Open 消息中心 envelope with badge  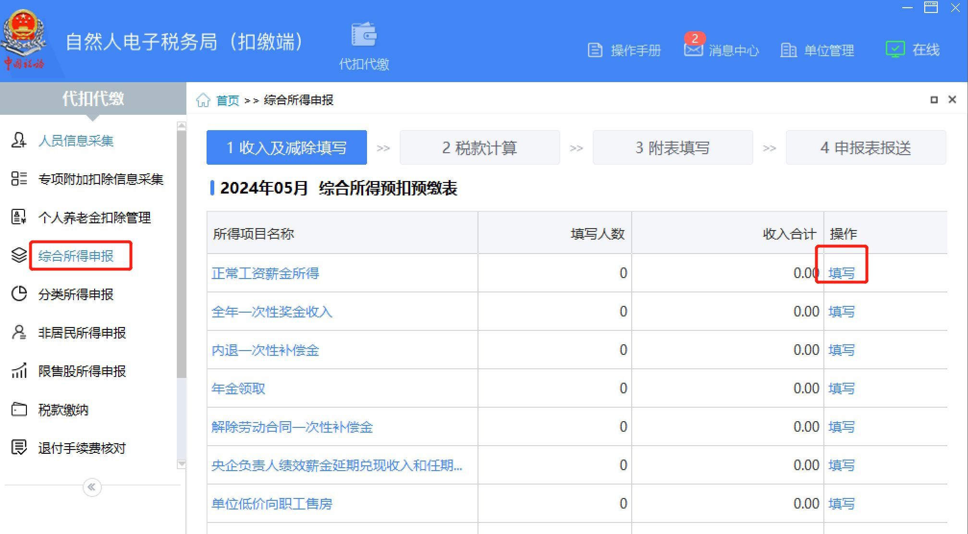point(693,49)
